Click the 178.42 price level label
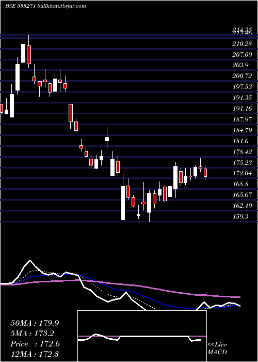Viewport: 258px width, 362px height. 242,152
